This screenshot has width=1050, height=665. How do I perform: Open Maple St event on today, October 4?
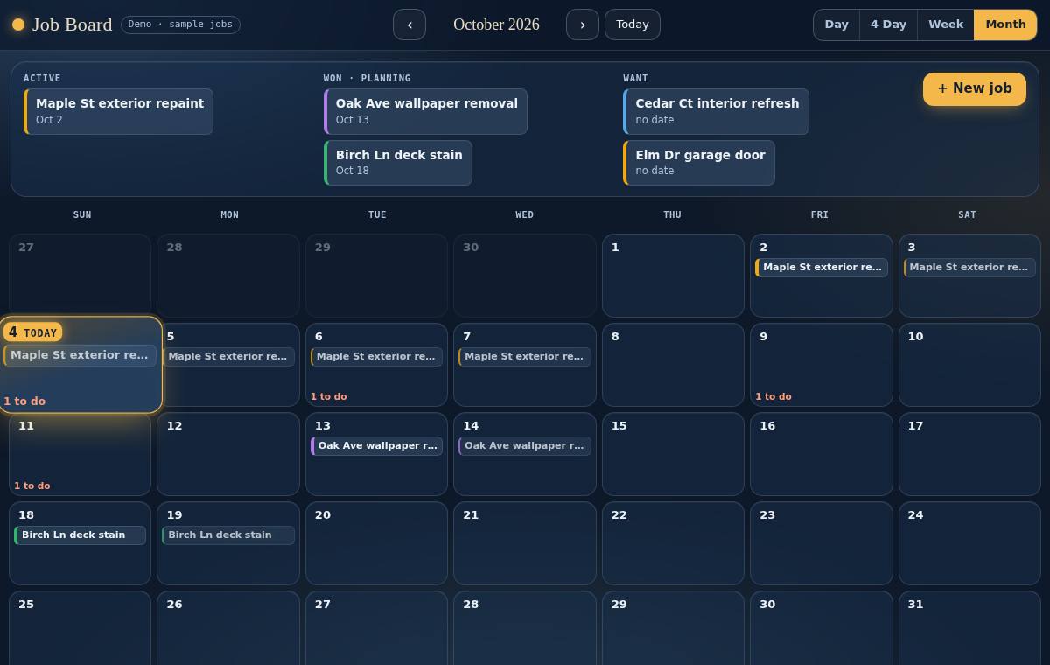[x=80, y=355]
